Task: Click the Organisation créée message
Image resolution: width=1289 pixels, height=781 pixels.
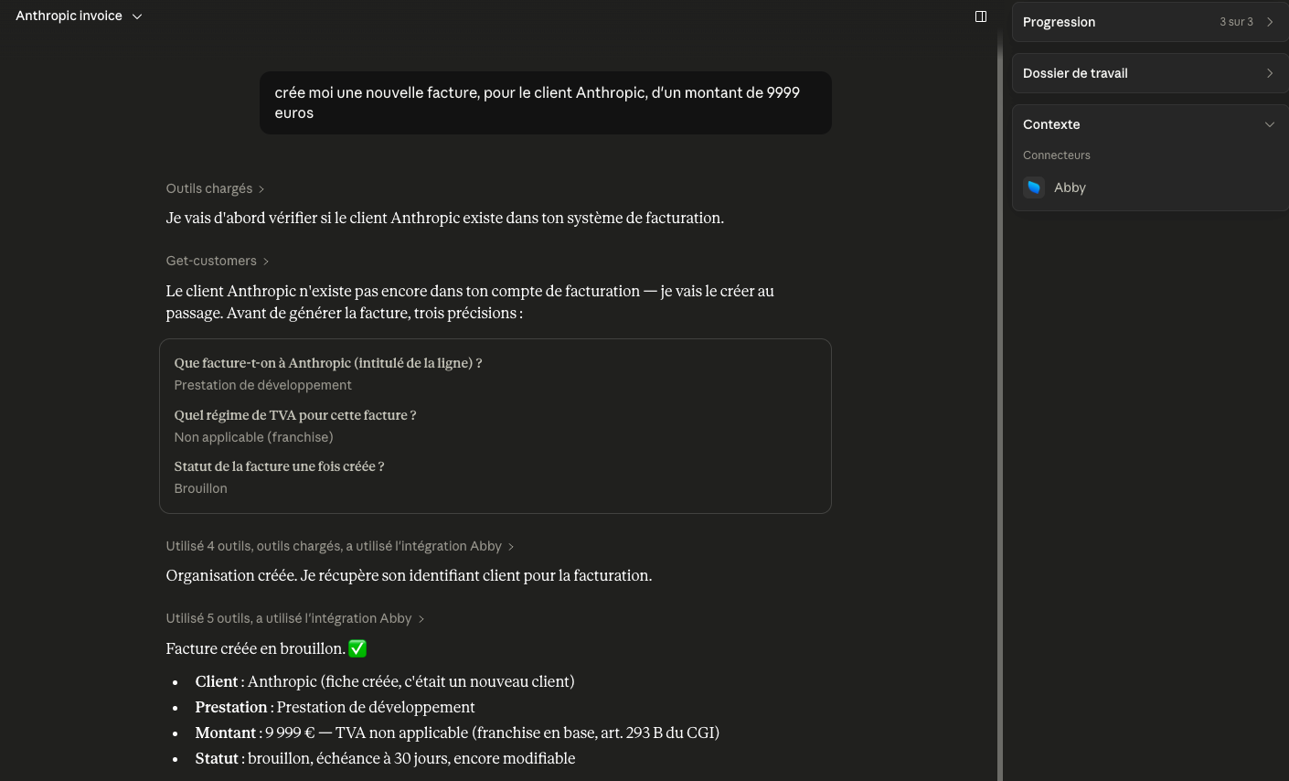Action: (409, 575)
